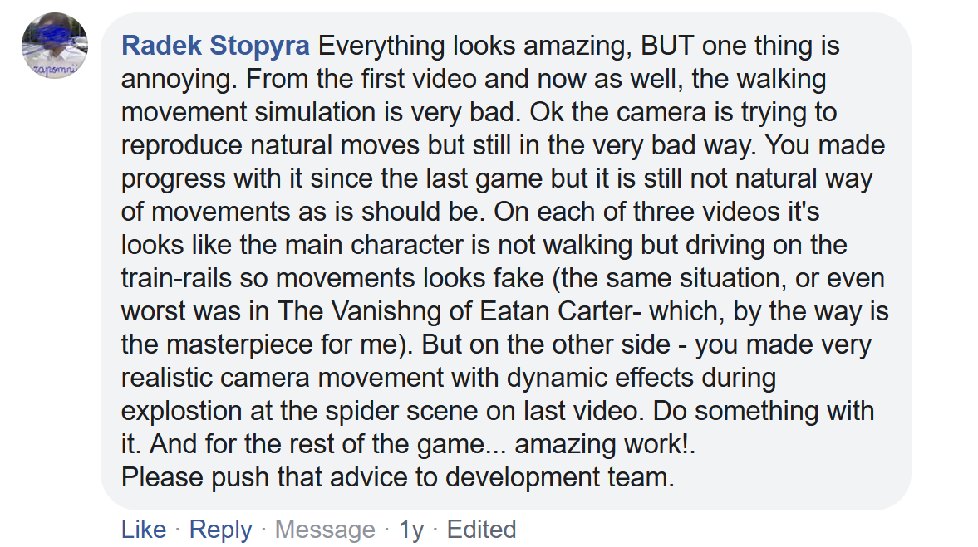Open the 1y timestamp link
This screenshot has height=547, width=978.
410,529
